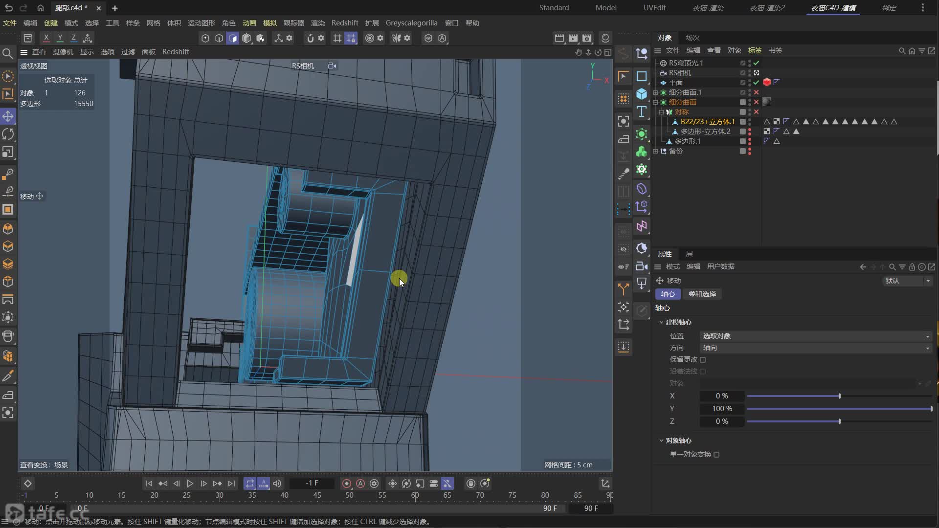
Task: Enable the 单一对象变换 checkbox
Action: [716, 455]
